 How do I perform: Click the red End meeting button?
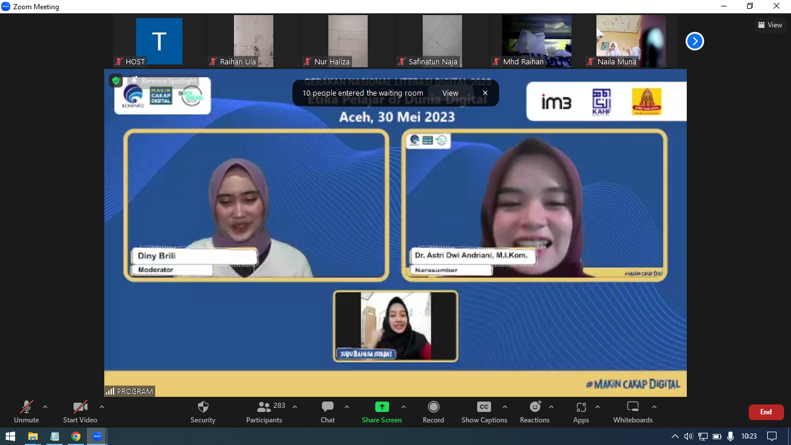pos(766,412)
